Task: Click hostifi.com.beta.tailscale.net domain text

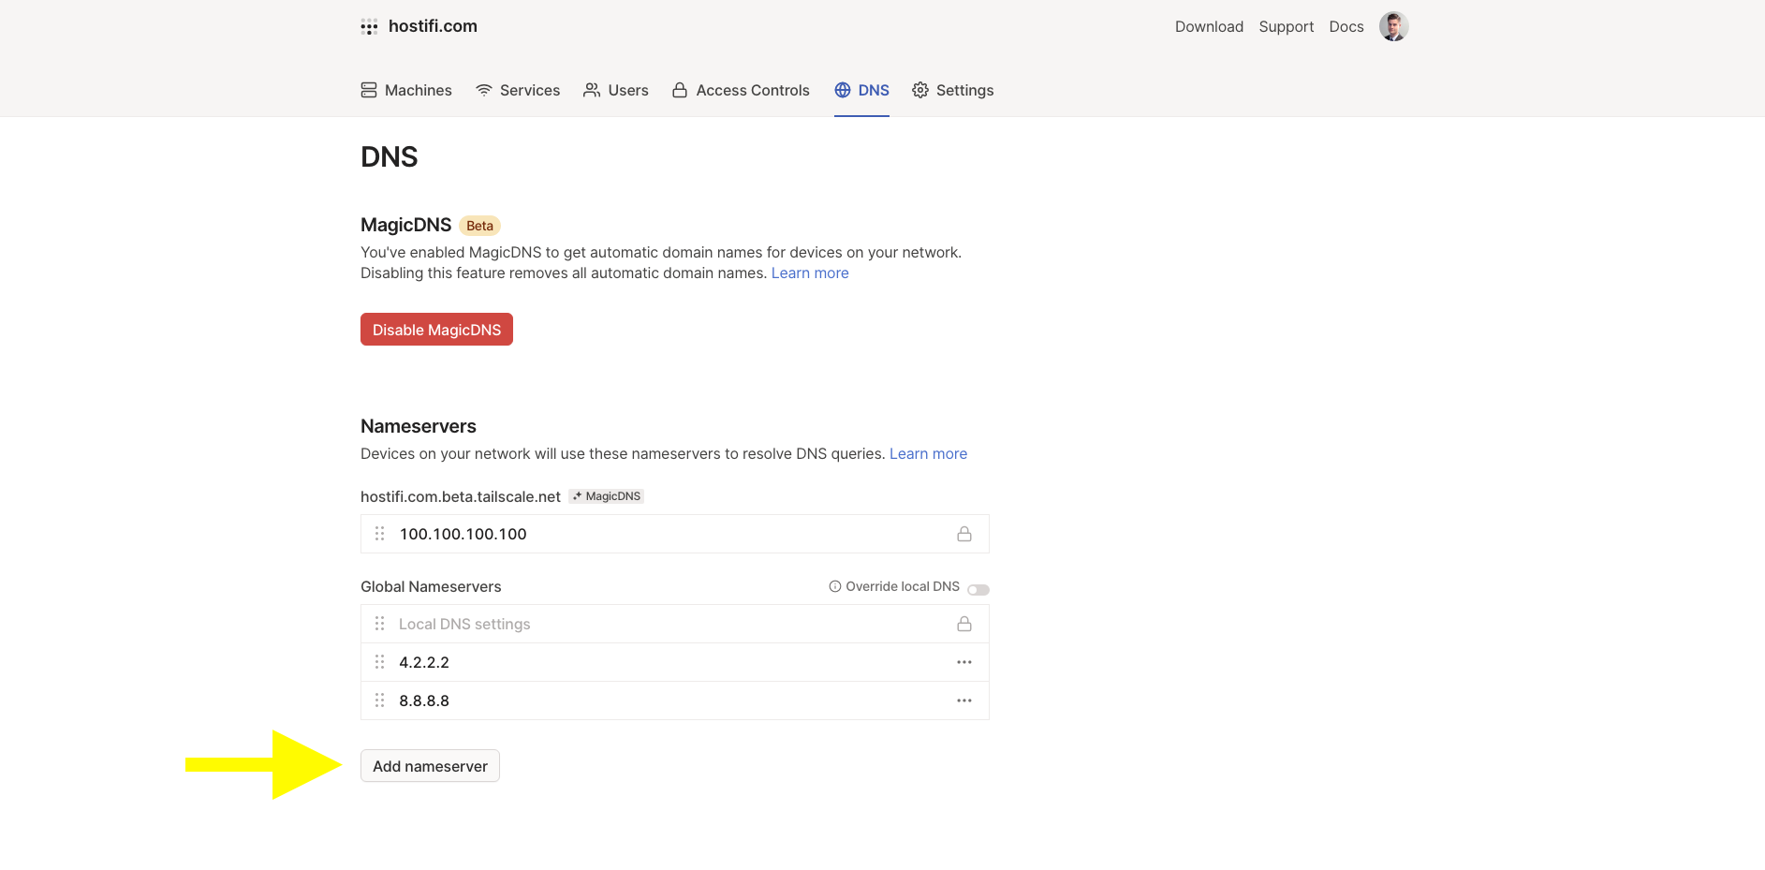Action: click(461, 496)
